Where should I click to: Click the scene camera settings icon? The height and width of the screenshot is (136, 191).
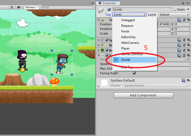19,7
